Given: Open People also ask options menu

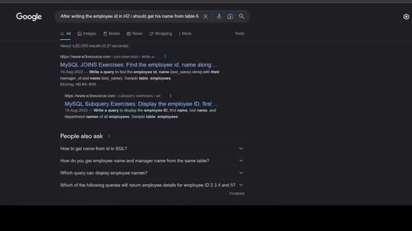Looking at the screenshot, I should click(x=109, y=136).
